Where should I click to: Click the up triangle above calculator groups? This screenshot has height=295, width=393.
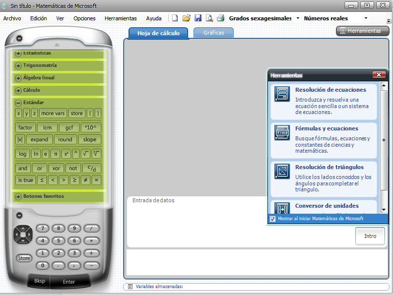tap(57, 45)
